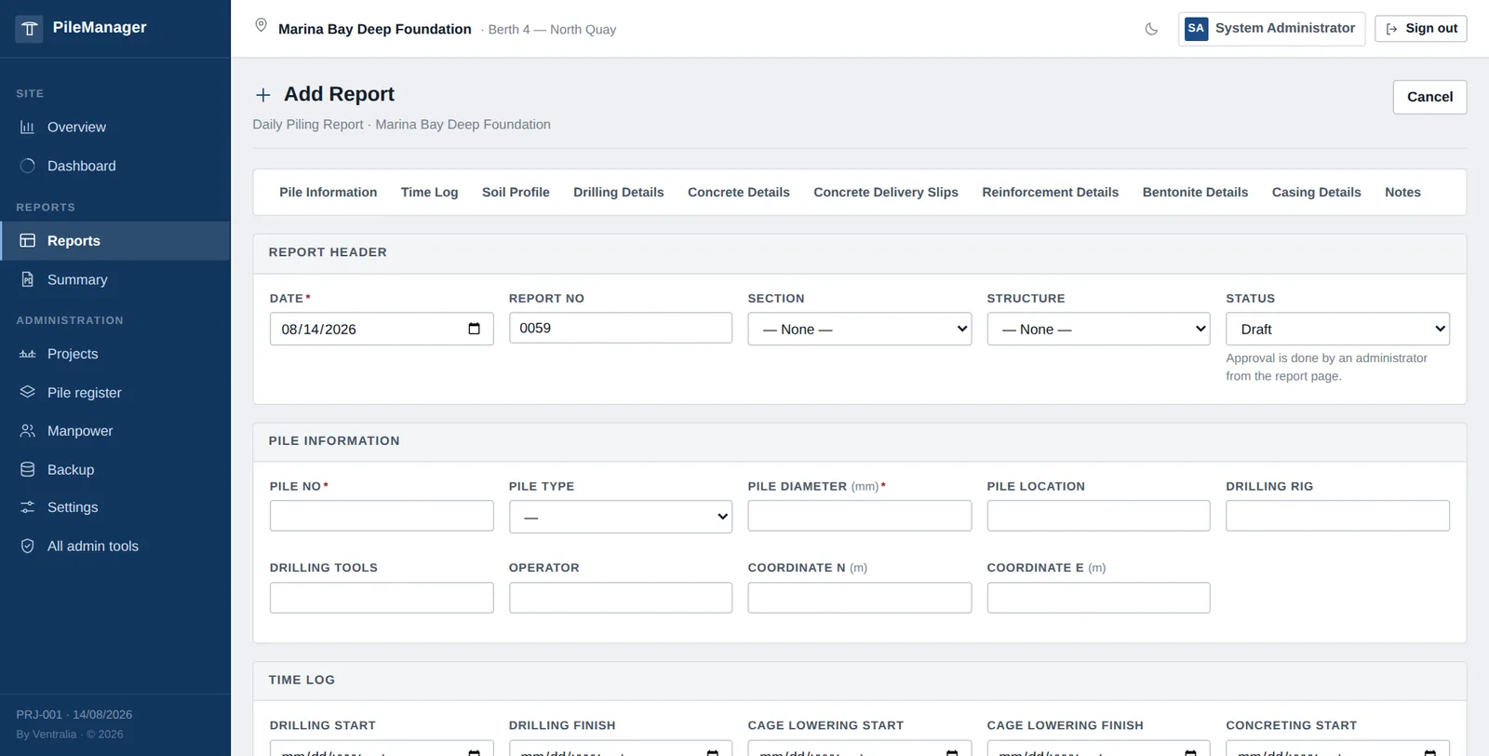
Task: Open the Drilling Finish calendar picker icon
Action: [713, 751]
